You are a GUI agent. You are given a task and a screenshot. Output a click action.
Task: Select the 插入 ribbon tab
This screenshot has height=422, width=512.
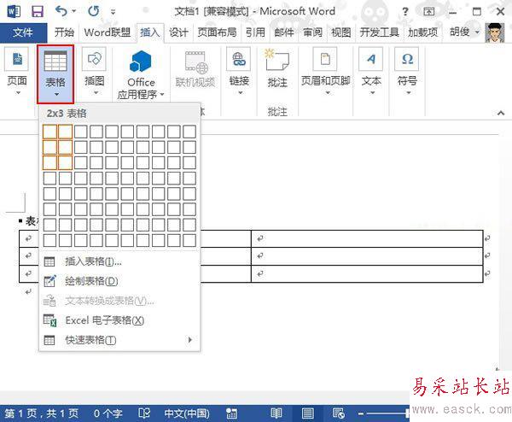pyautogui.click(x=150, y=32)
